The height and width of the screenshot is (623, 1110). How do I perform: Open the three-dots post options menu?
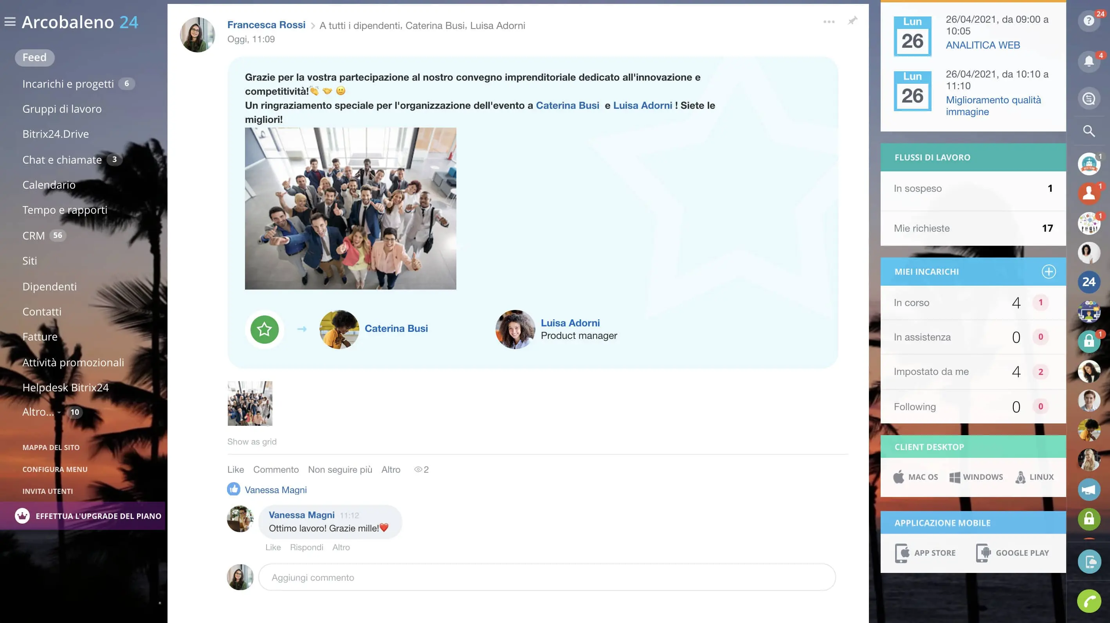tap(829, 22)
